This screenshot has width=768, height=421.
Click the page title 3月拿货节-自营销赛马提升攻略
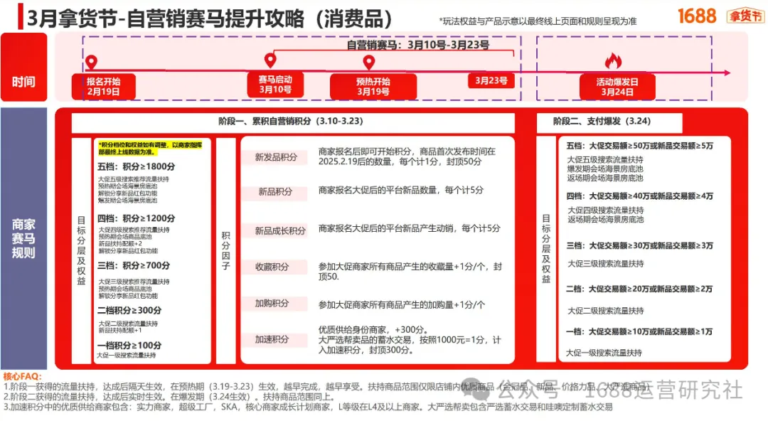(x=210, y=18)
